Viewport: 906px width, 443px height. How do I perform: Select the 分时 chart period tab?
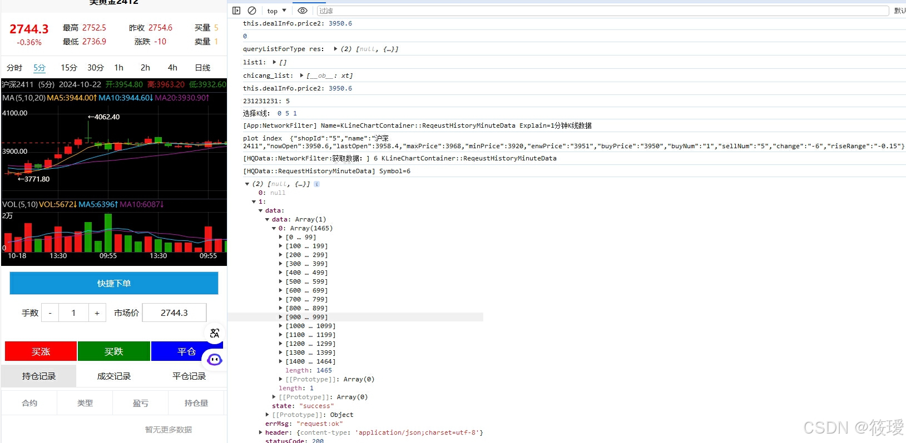pos(14,68)
